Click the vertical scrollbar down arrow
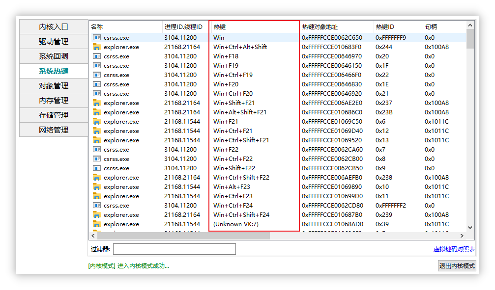Image resolution: width=495 pixels, height=290 pixels. [470, 228]
